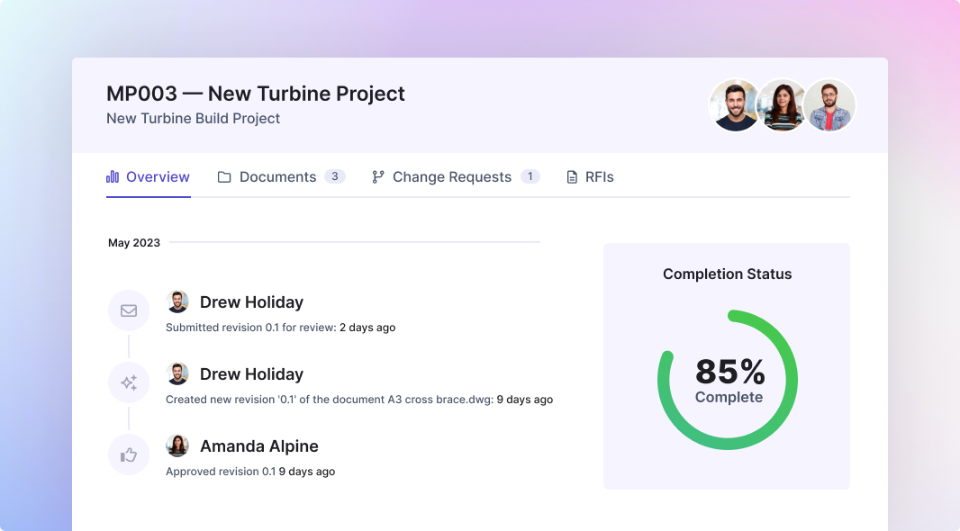Click the sparkle icon for created revision
960x531 pixels.
tap(129, 382)
